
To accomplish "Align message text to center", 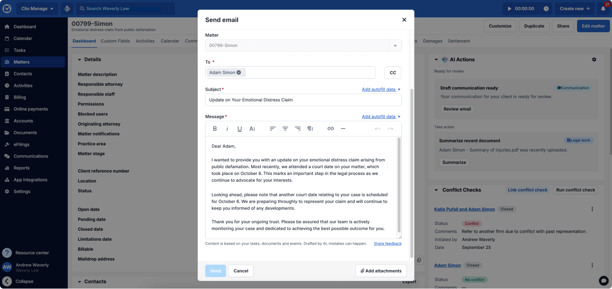I will [285, 128].
